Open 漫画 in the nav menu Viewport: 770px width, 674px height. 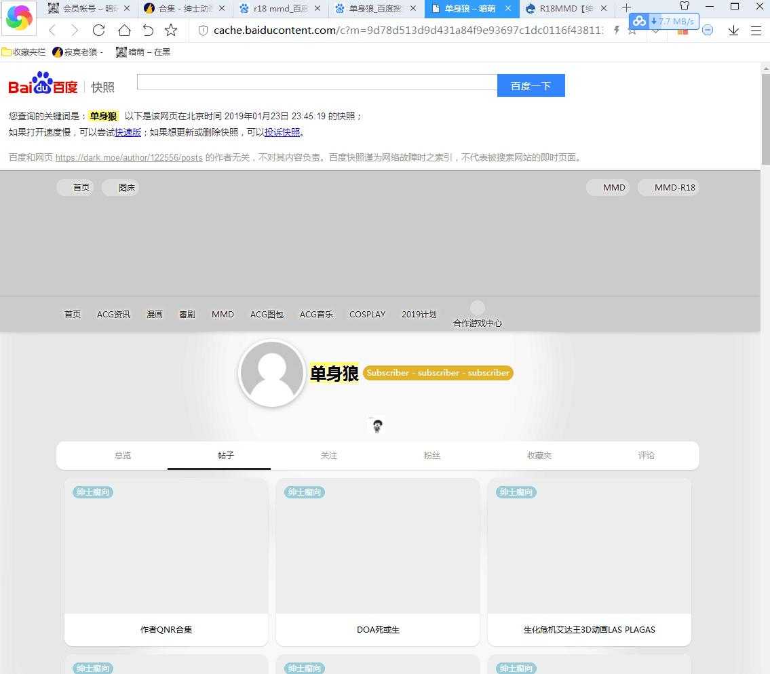coord(155,314)
